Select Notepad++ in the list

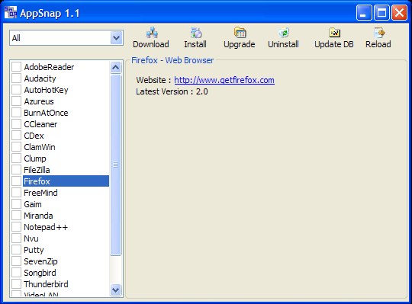point(46,227)
